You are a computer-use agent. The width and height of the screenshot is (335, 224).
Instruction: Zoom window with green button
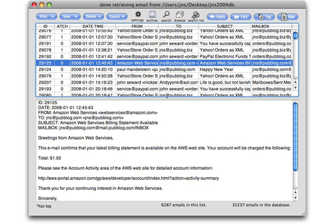tap(49, 5)
